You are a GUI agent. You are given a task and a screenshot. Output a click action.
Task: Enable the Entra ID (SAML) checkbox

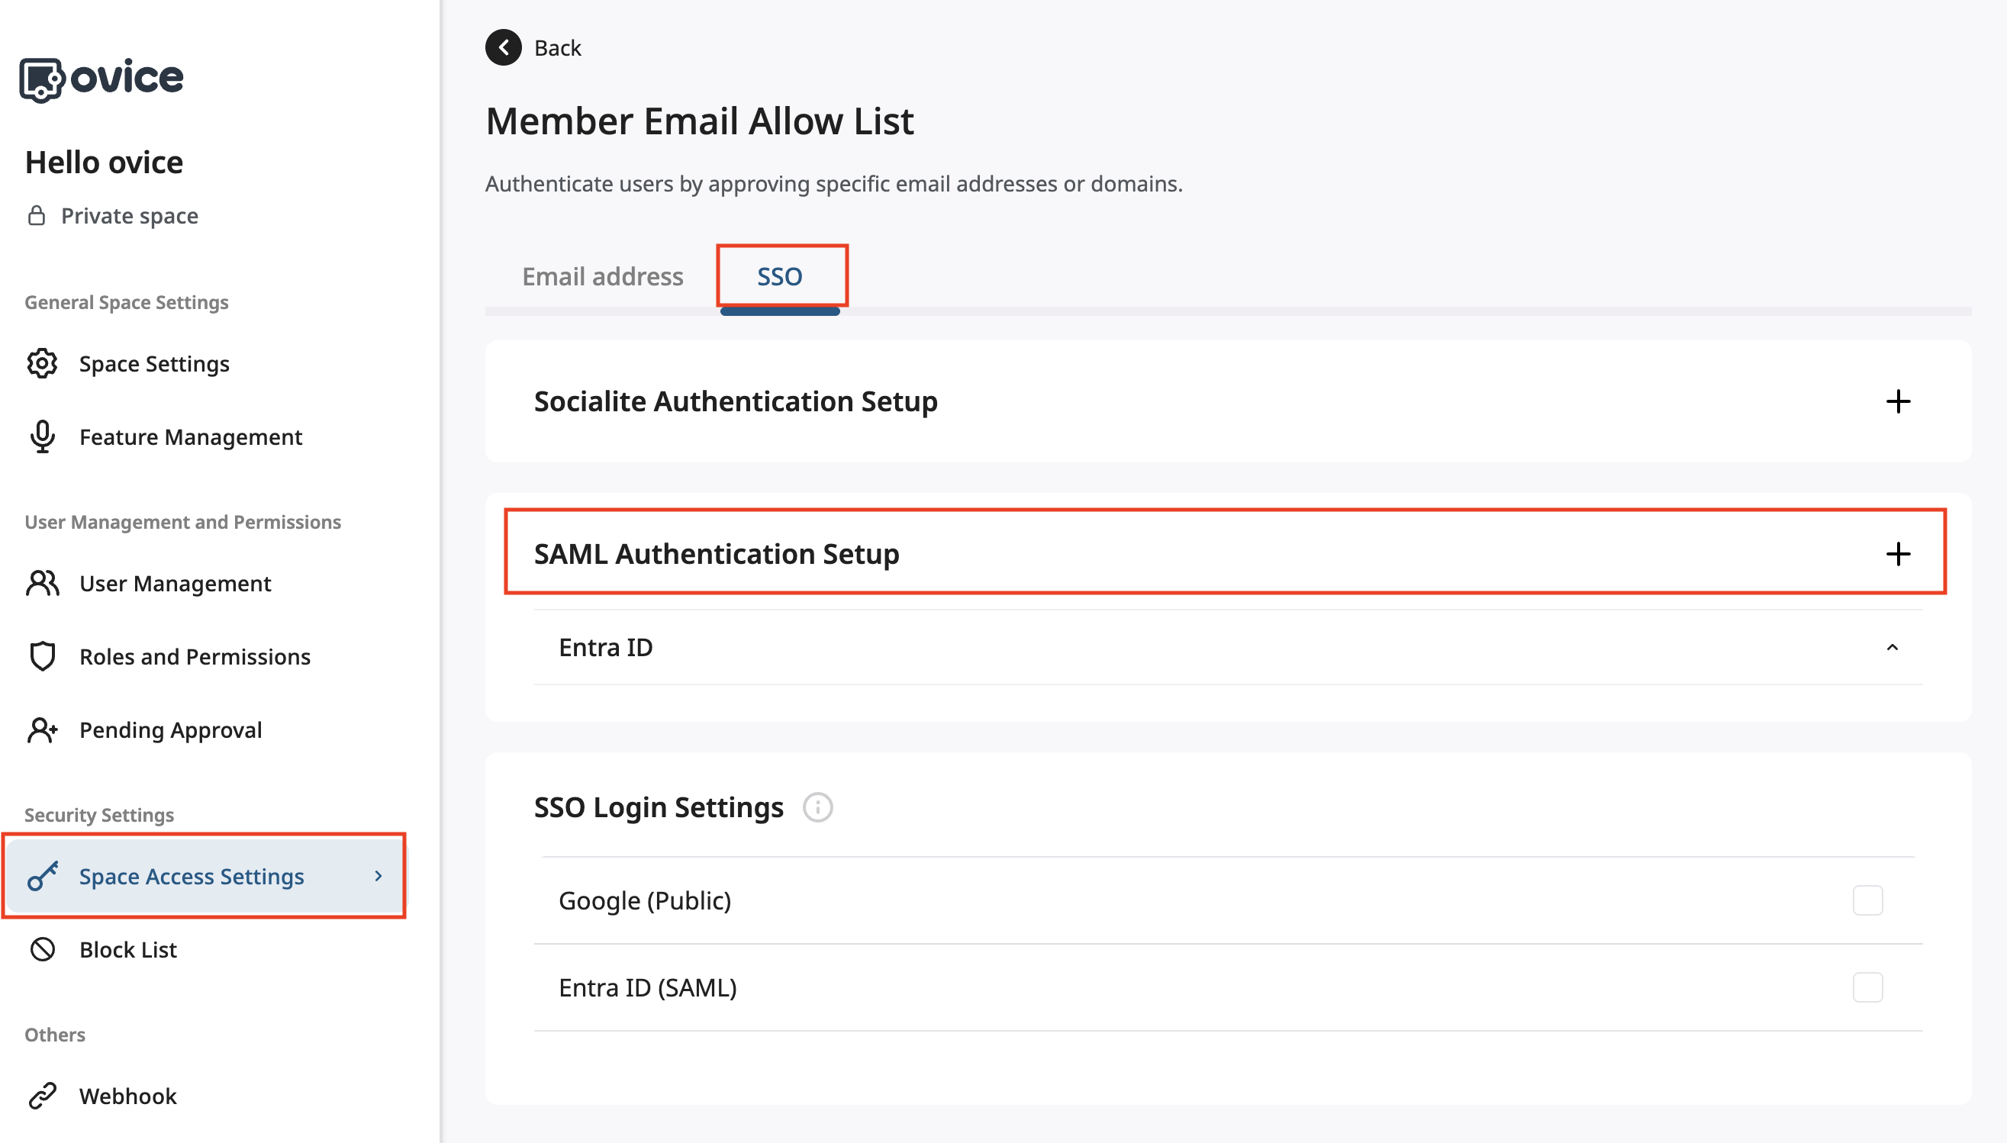pyautogui.click(x=1868, y=987)
